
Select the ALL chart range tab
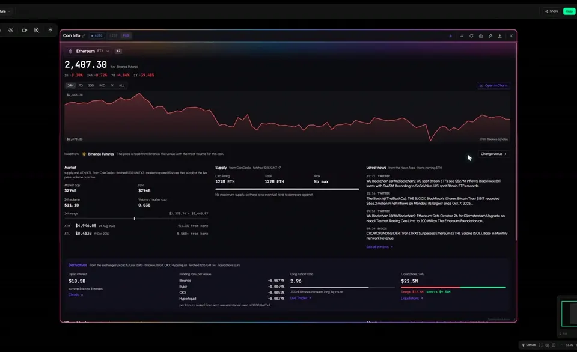pos(121,86)
